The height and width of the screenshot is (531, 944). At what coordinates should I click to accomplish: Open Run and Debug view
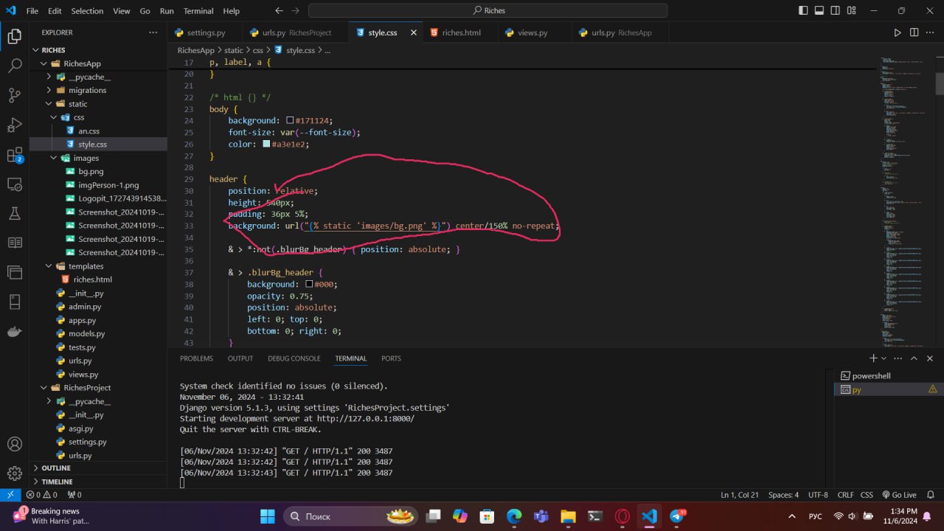[x=14, y=125]
